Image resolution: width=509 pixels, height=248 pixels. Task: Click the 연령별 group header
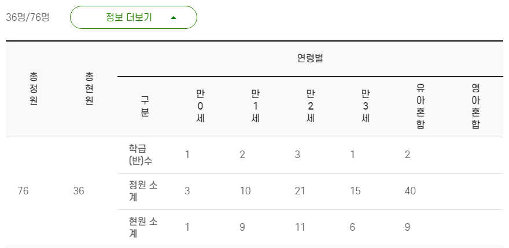[311, 59]
